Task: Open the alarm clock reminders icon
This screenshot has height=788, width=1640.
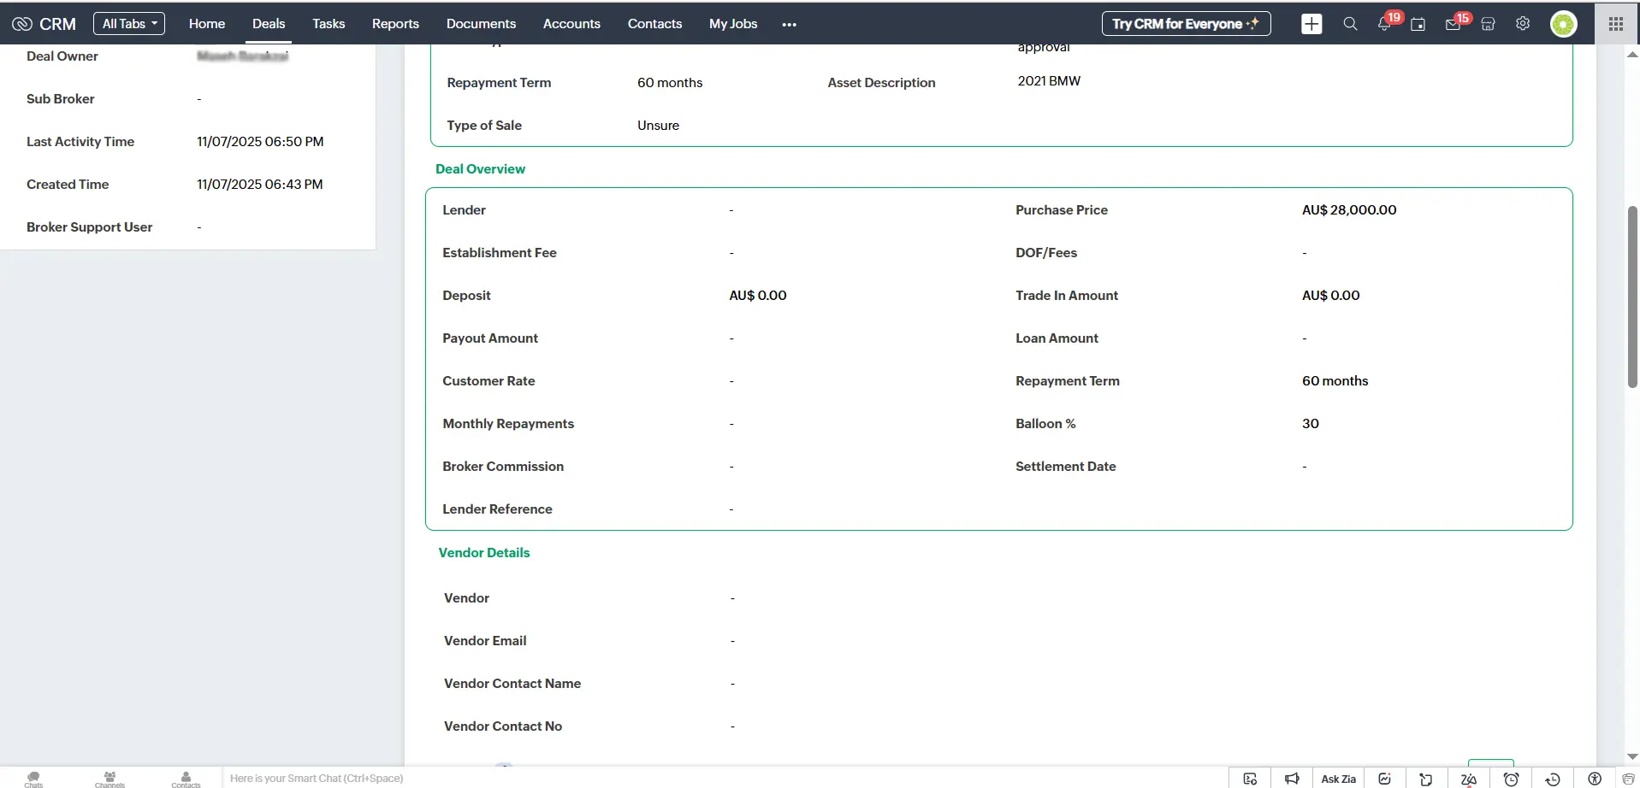Action: (1511, 779)
